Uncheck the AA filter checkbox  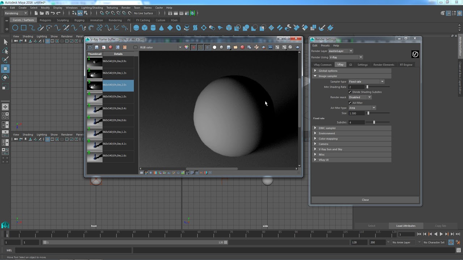pos(350,103)
